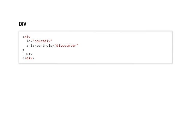Select the DIV text inside the code

(29, 54)
